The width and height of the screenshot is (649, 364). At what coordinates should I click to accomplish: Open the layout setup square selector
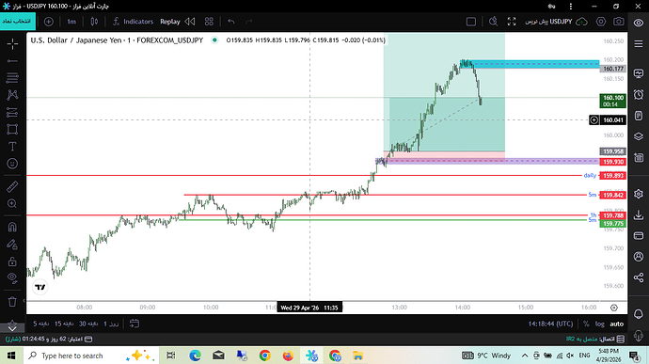[x=471, y=22]
